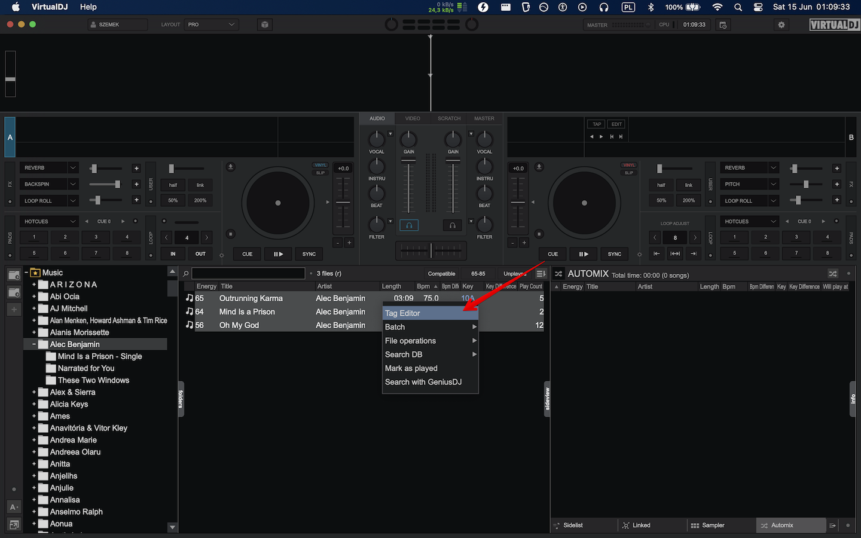Open the REVERB effect dropdown on deck A
The height and width of the screenshot is (538, 861).
(x=73, y=168)
